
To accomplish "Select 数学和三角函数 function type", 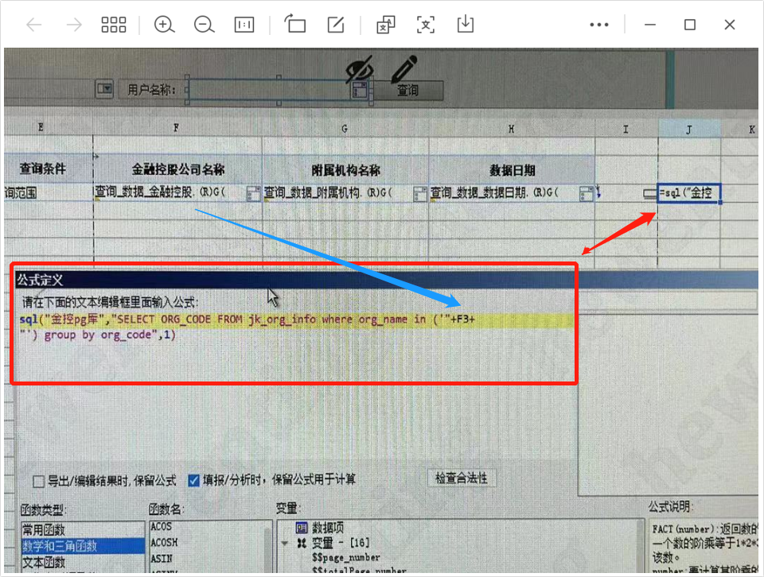I will [x=83, y=546].
